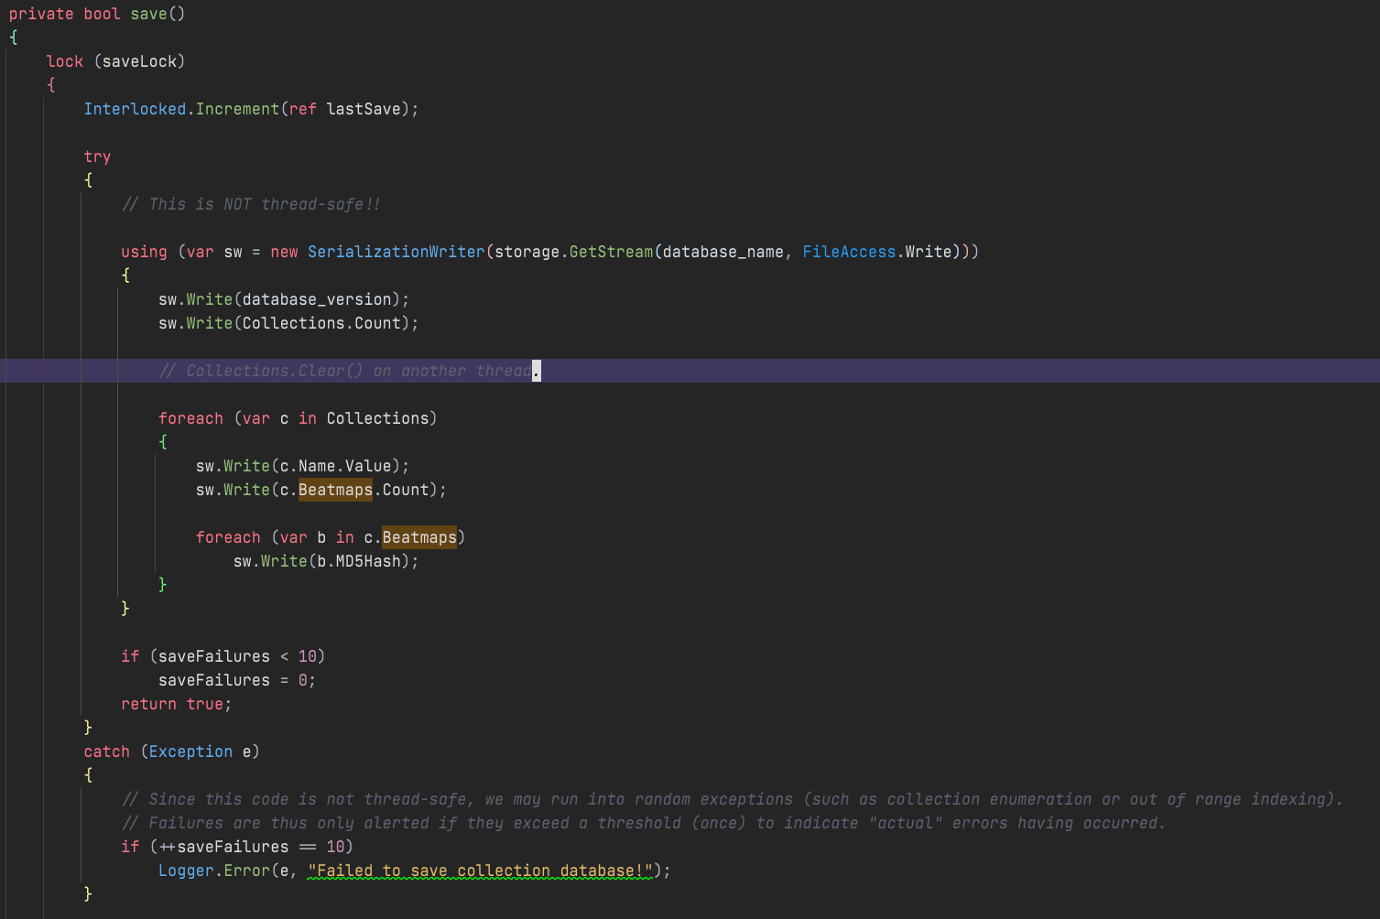Click 'Interlocked' class name
This screenshot has width=1380, height=919.
tap(135, 109)
